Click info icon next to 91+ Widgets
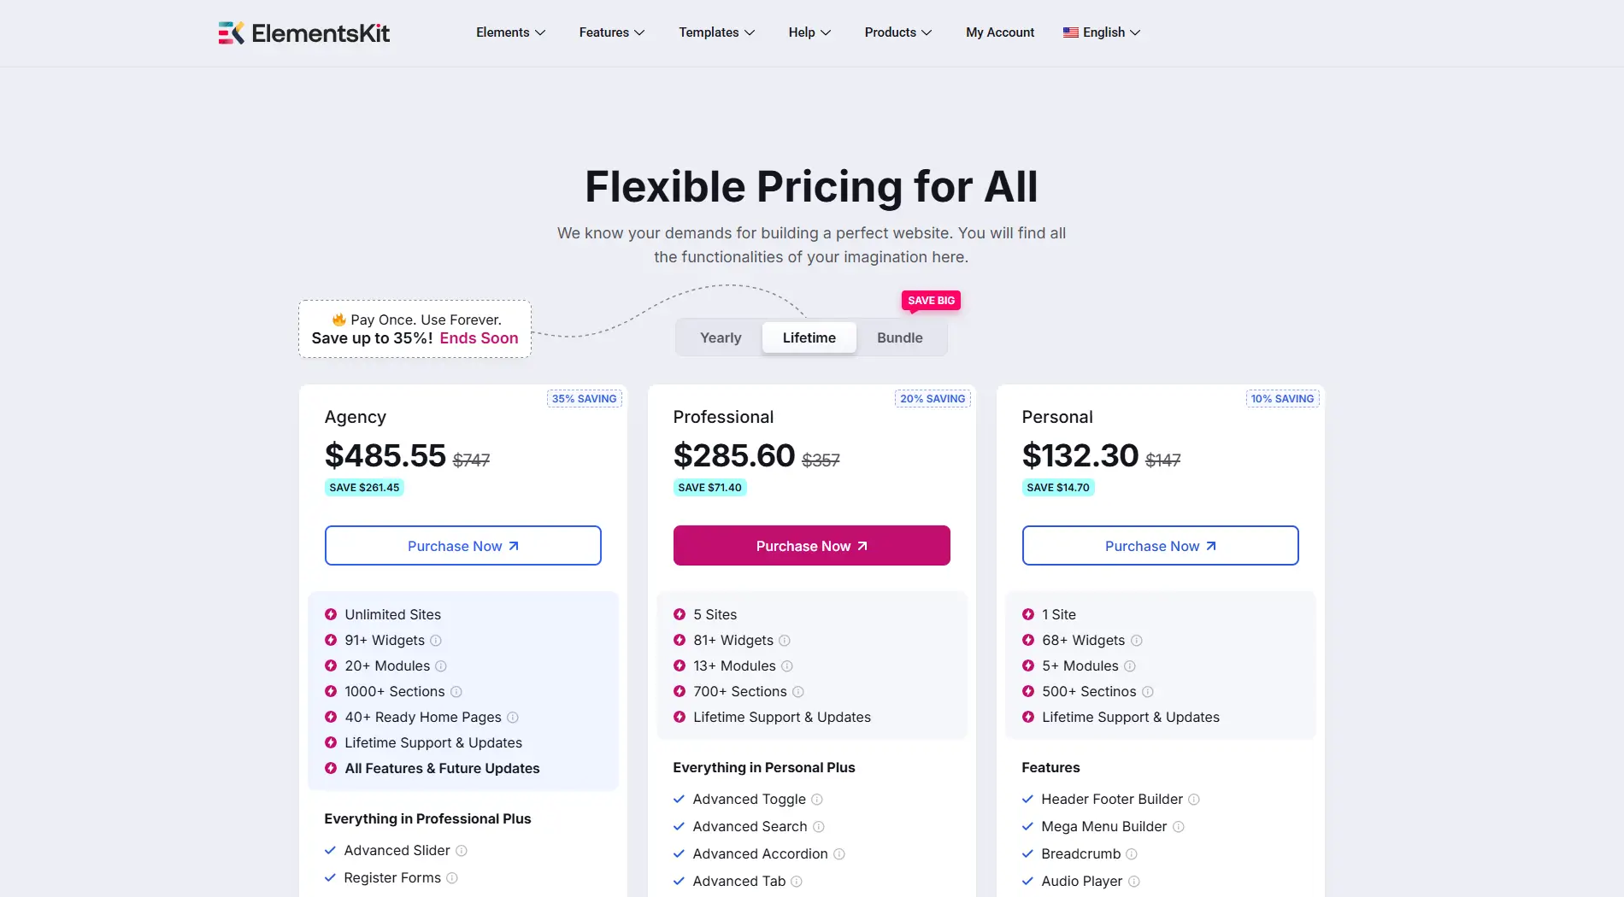 point(436,641)
